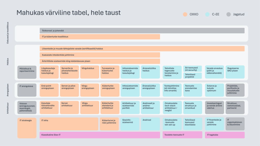Click the Visioon gray box
Screen dimensions: 260x146
point(27,107)
